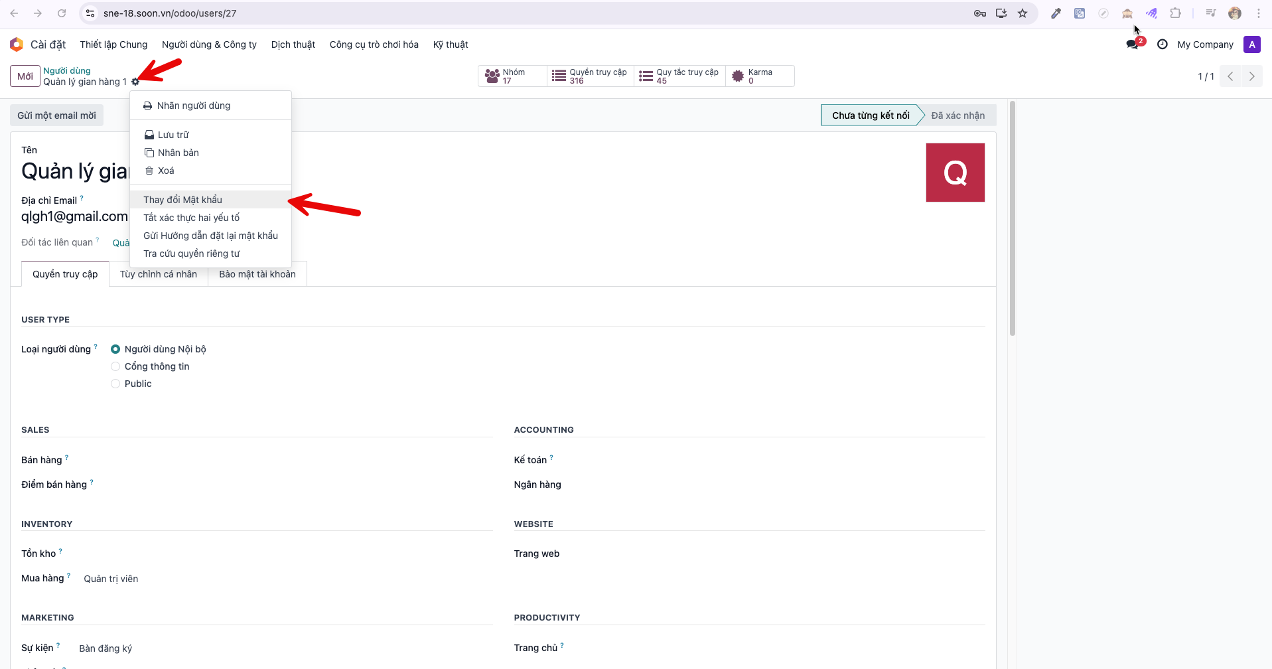1272x669 pixels.
Task: Select Người dùng Nội bộ radio option
Action: coord(115,349)
